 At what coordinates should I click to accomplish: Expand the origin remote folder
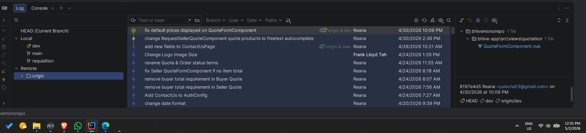pyautogui.click(x=22, y=76)
